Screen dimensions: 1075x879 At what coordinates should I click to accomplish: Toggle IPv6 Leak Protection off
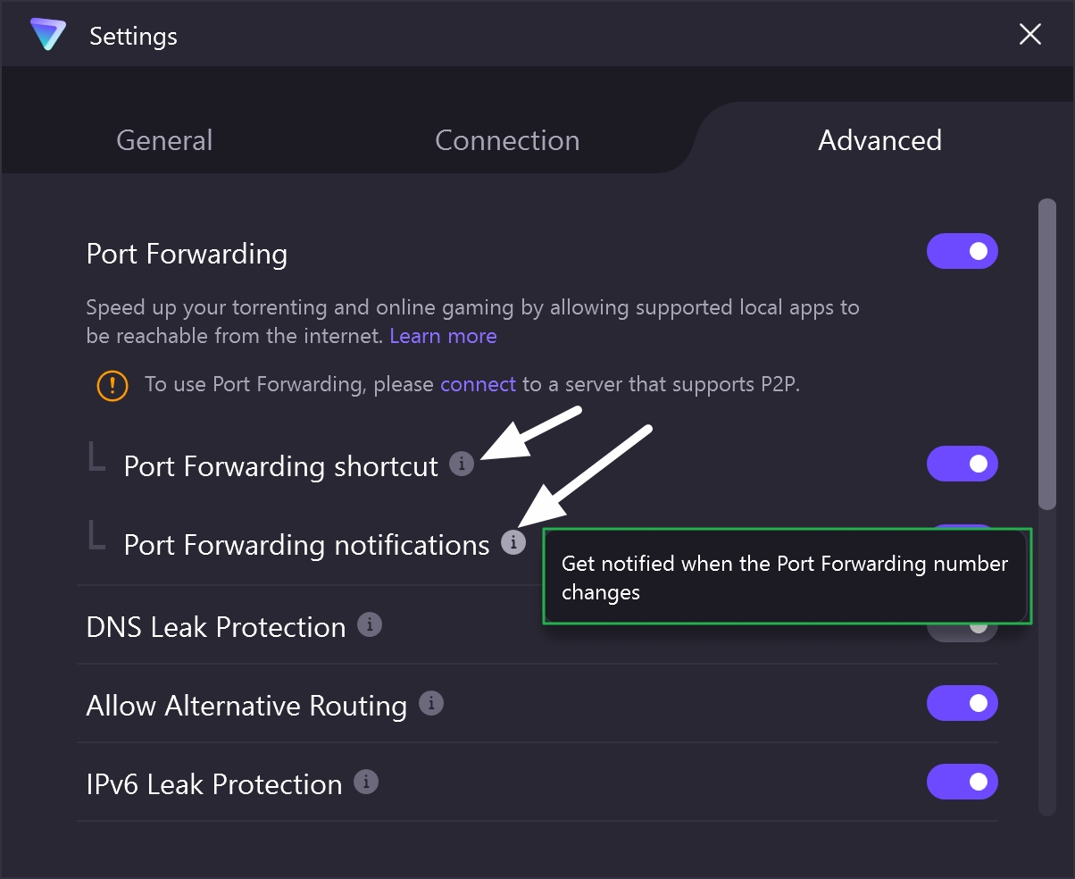click(962, 782)
